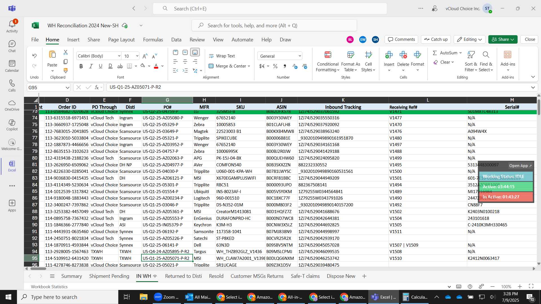541x304 pixels.
Task: Click the Cut scissors icon
Action: (x=66, y=52)
